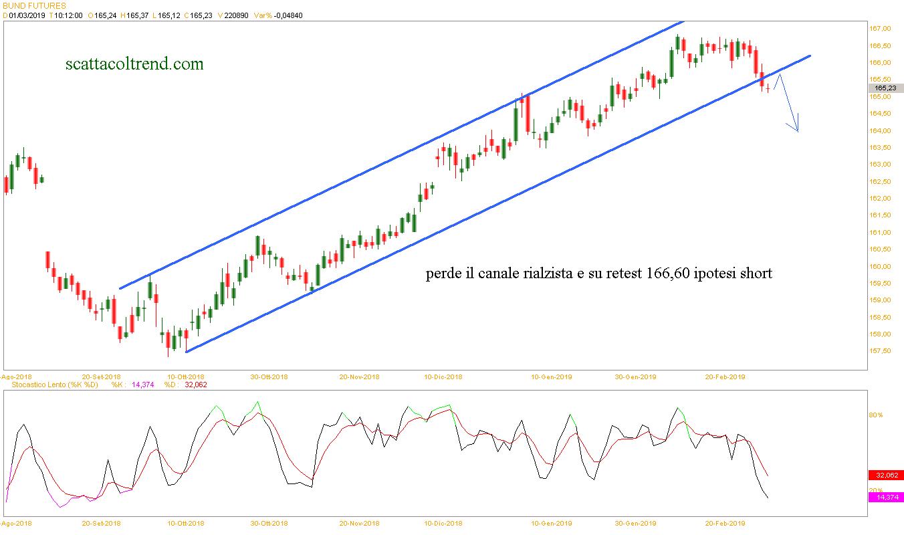Select the date field 01/03/2019 in header

[26, 15]
